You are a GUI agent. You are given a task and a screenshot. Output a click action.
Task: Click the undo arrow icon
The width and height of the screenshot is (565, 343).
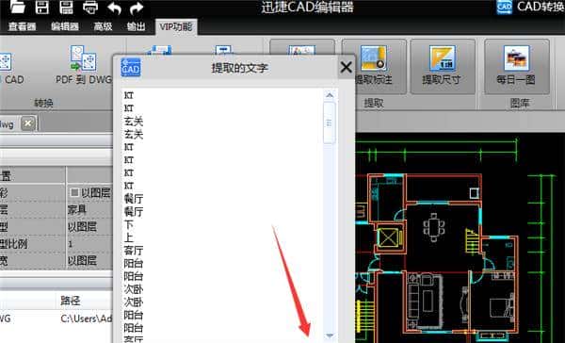coord(114,8)
